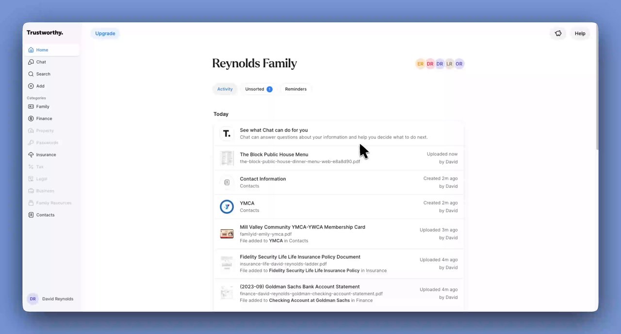Click the Finance dollar icon
The height and width of the screenshot is (334, 621).
[x=31, y=119]
